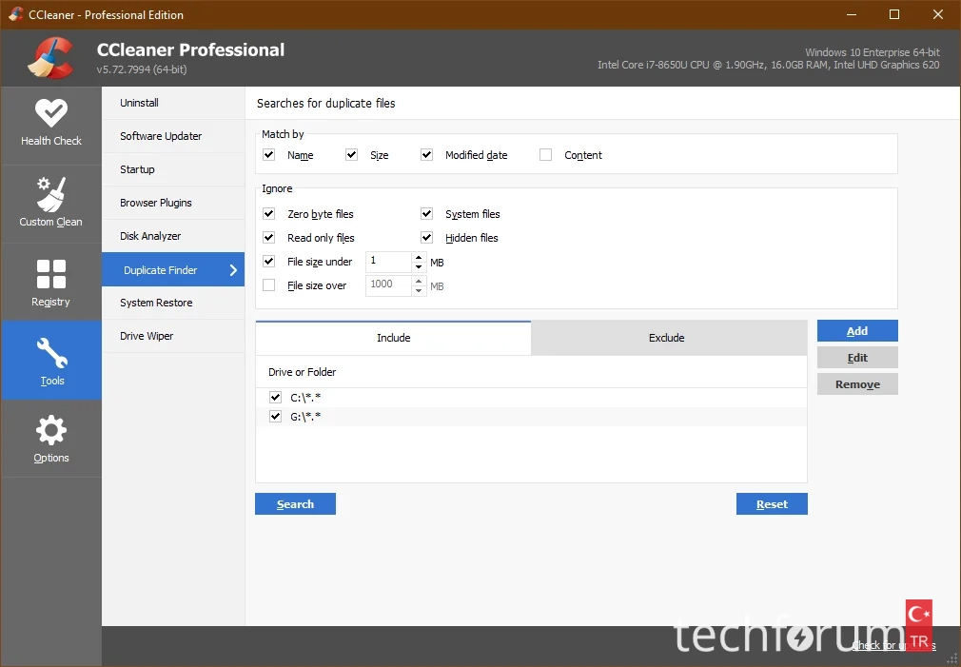Screen dimensions: 961x667
Task: Select the C:\*.* row text
Action: [305, 398]
